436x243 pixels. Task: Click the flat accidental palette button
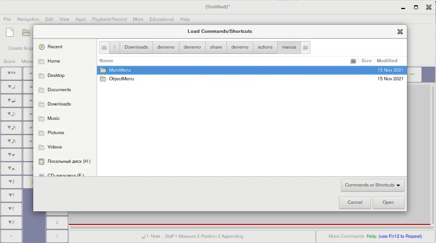click(57, 236)
